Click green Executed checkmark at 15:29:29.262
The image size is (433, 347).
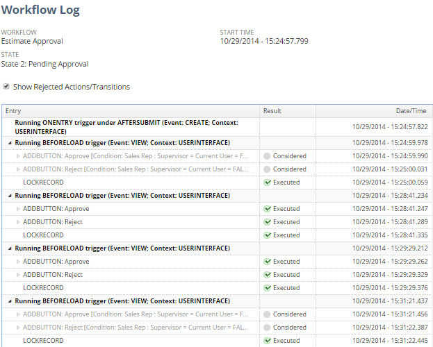267,262
